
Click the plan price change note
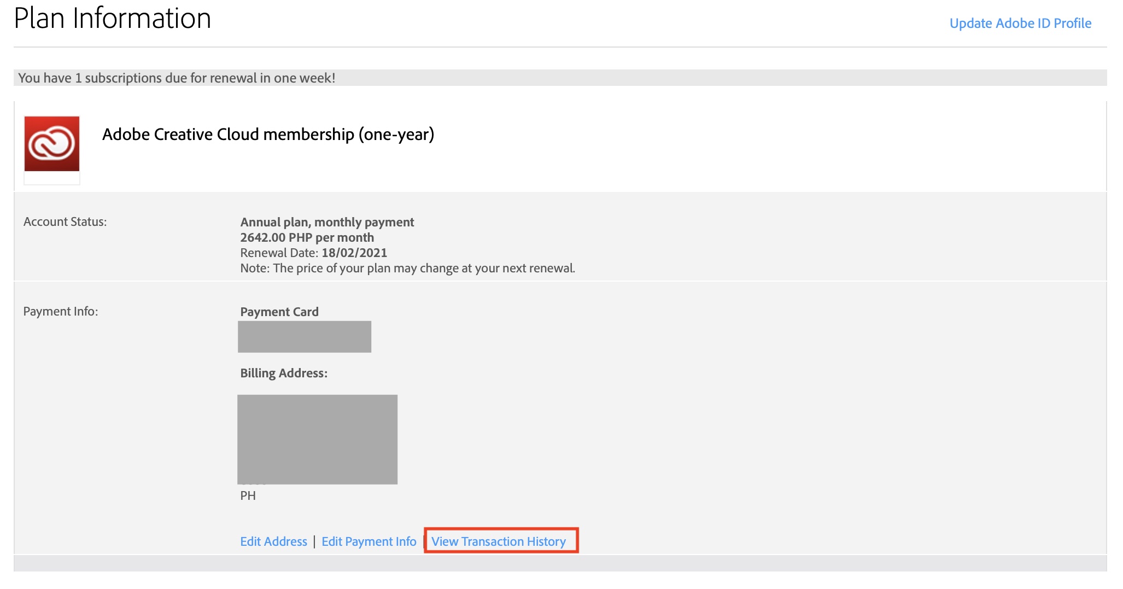click(x=407, y=269)
